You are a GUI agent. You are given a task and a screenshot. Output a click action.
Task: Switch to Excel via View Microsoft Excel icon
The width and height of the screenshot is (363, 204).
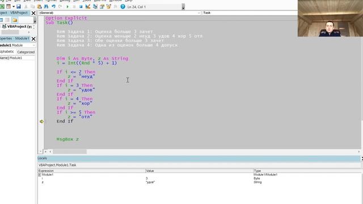coord(2,7)
